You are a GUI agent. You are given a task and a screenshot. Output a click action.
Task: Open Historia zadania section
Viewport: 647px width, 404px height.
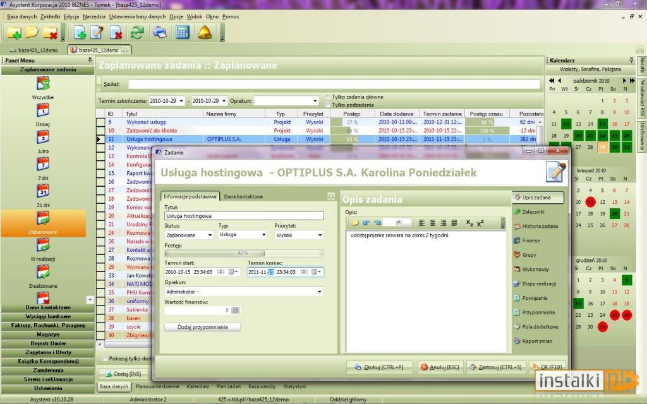tap(536, 227)
